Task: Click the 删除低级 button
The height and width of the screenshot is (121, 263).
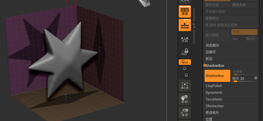Action: tap(217, 5)
